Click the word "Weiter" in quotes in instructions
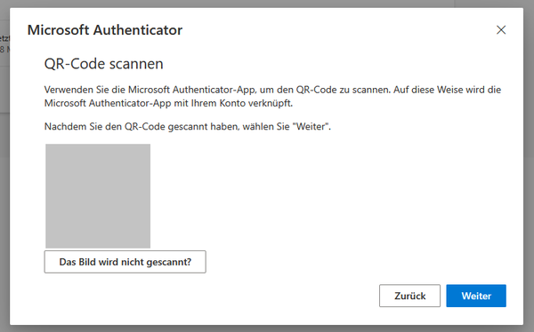Screen dimensions: 534x332 [311, 126]
